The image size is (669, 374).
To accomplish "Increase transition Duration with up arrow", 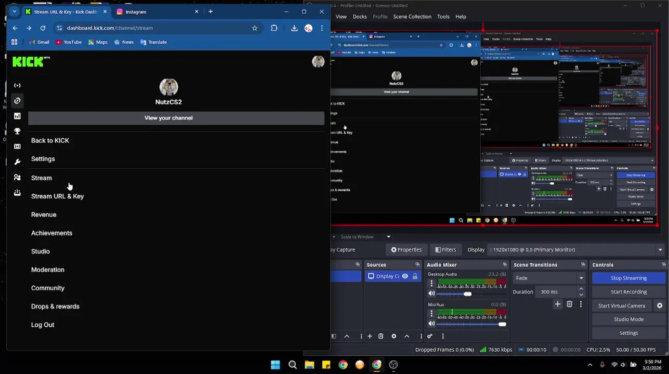I will (x=581, y=289).
